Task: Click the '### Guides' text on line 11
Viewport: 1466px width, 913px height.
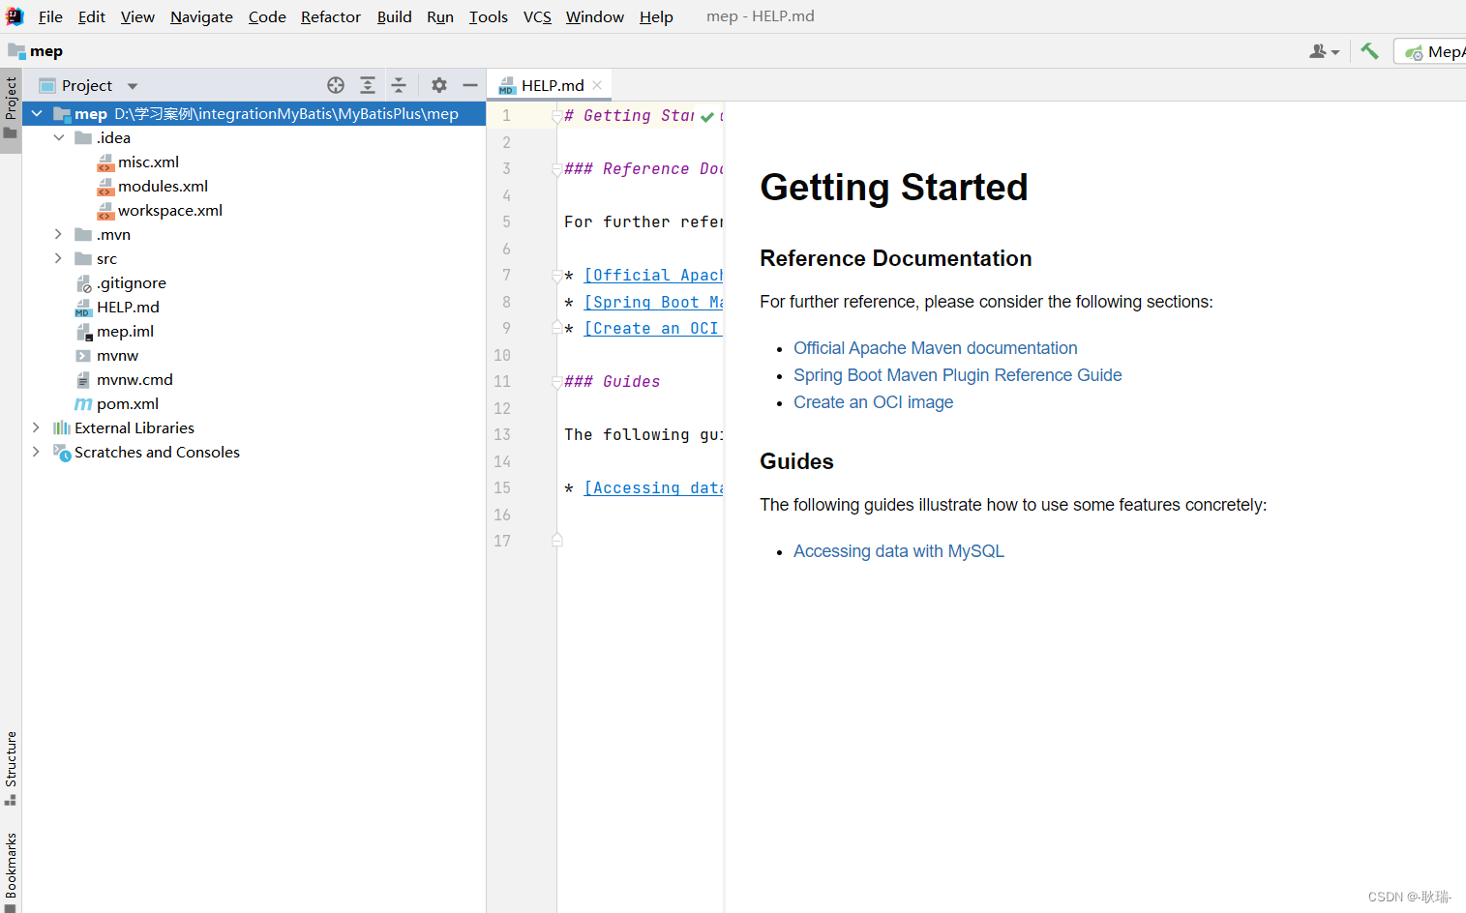Action: (613, 382)
